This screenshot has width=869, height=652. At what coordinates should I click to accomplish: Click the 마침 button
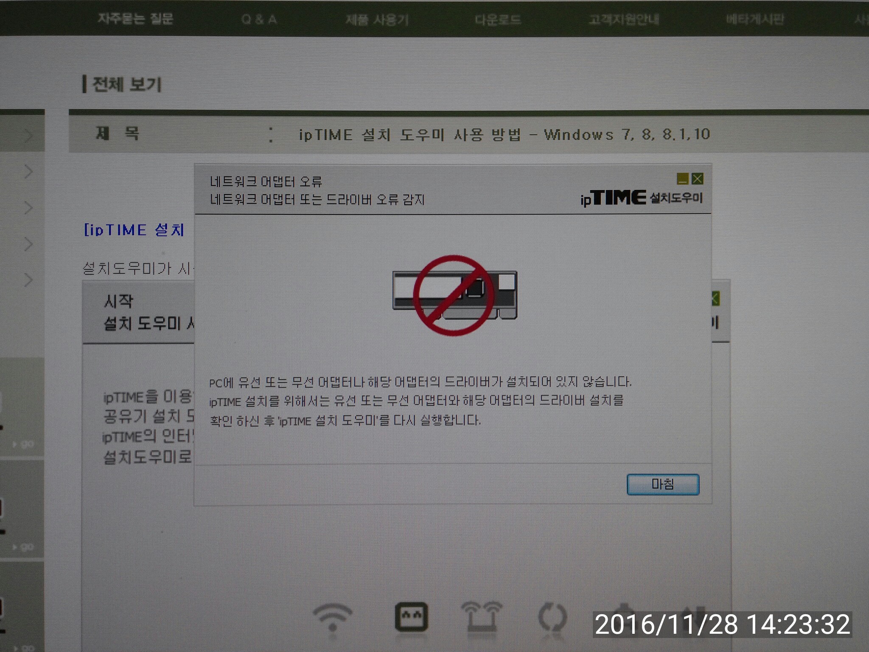(x=663, y=484)
